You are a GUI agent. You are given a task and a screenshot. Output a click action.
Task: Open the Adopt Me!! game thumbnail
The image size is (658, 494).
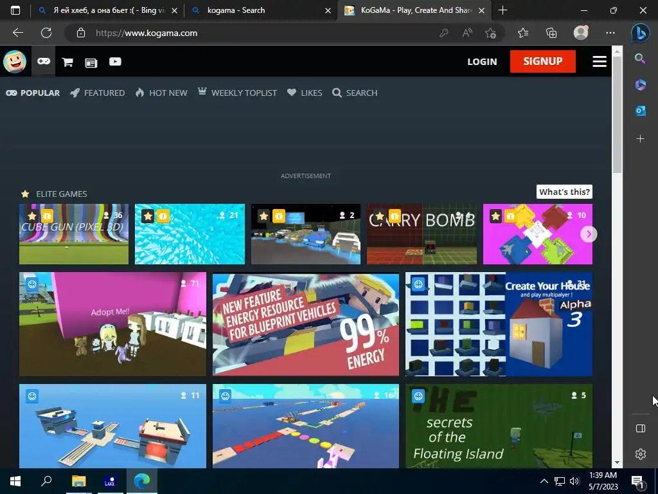coord(112,324)
